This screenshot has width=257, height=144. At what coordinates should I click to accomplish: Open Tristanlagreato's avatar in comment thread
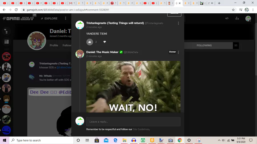tap(80, 25)
